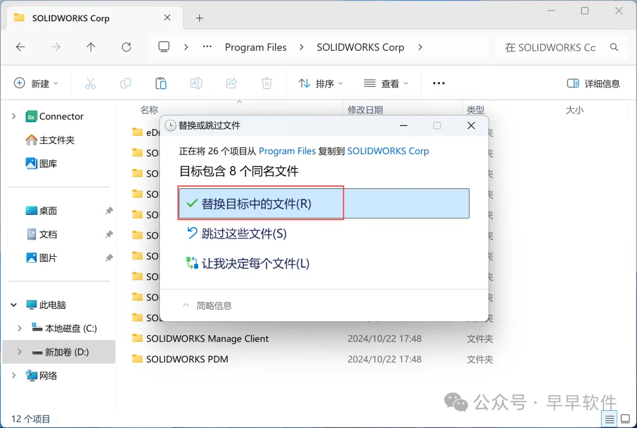Minimize the 替换或跳过文件 dialog
This screenshot has height=428, width=637.
[403, 126]
